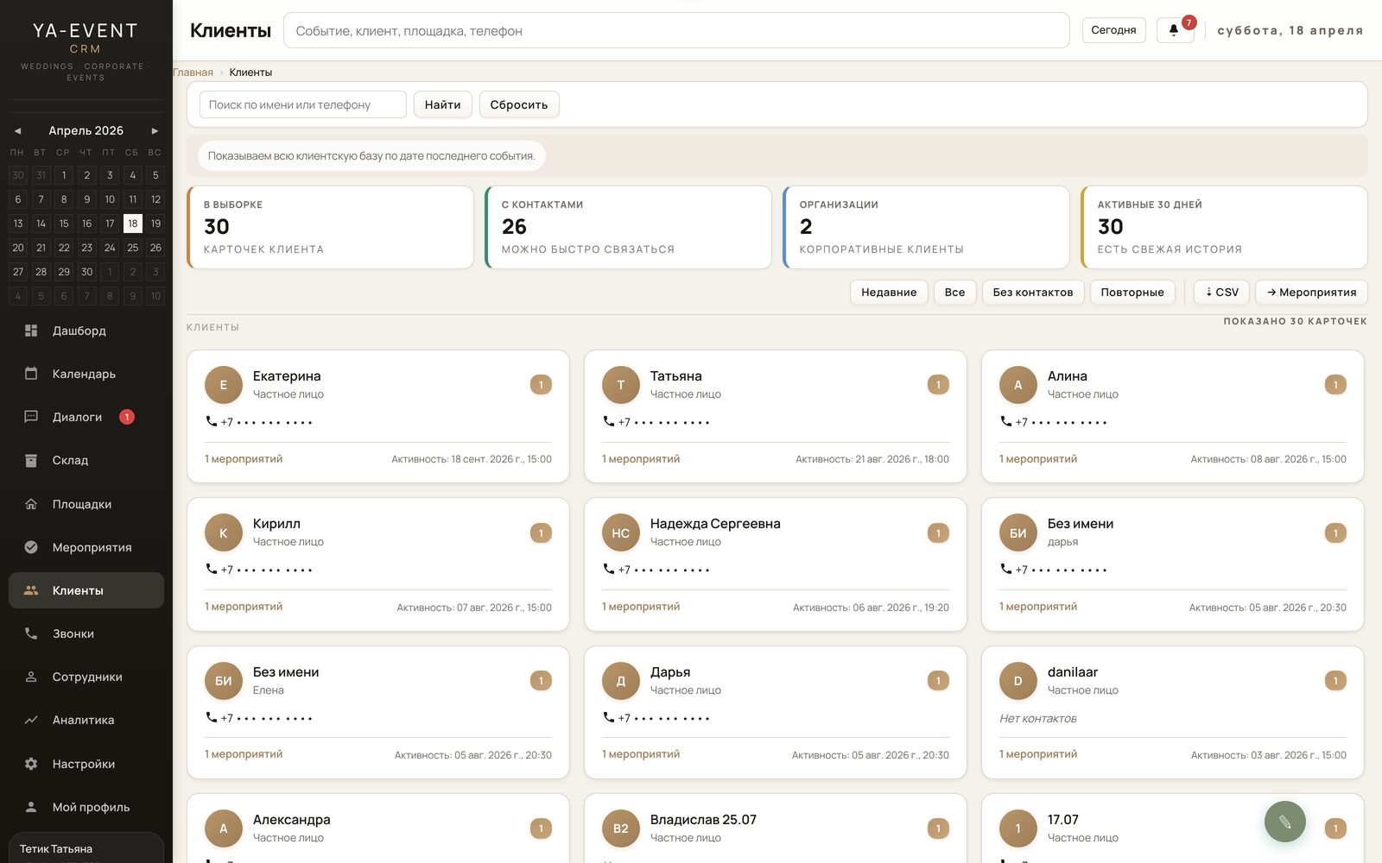1382x863 pixels.
Task: Click 1 мероприятий on danilaar card
Action: tap(1038, 754)
